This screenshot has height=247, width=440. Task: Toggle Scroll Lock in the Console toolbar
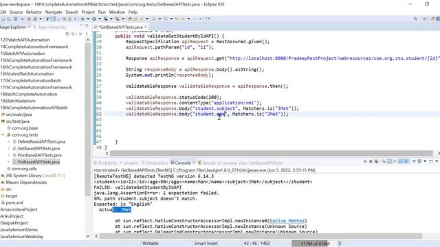pyautogui.click(x=389, y=162)
